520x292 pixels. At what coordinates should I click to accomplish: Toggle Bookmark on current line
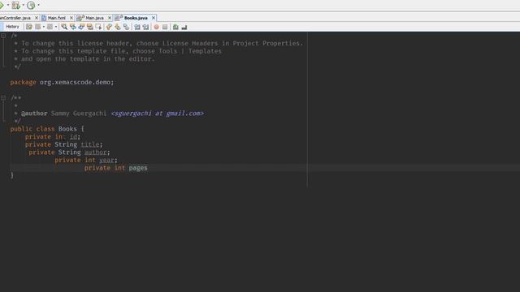pos(126,27)
